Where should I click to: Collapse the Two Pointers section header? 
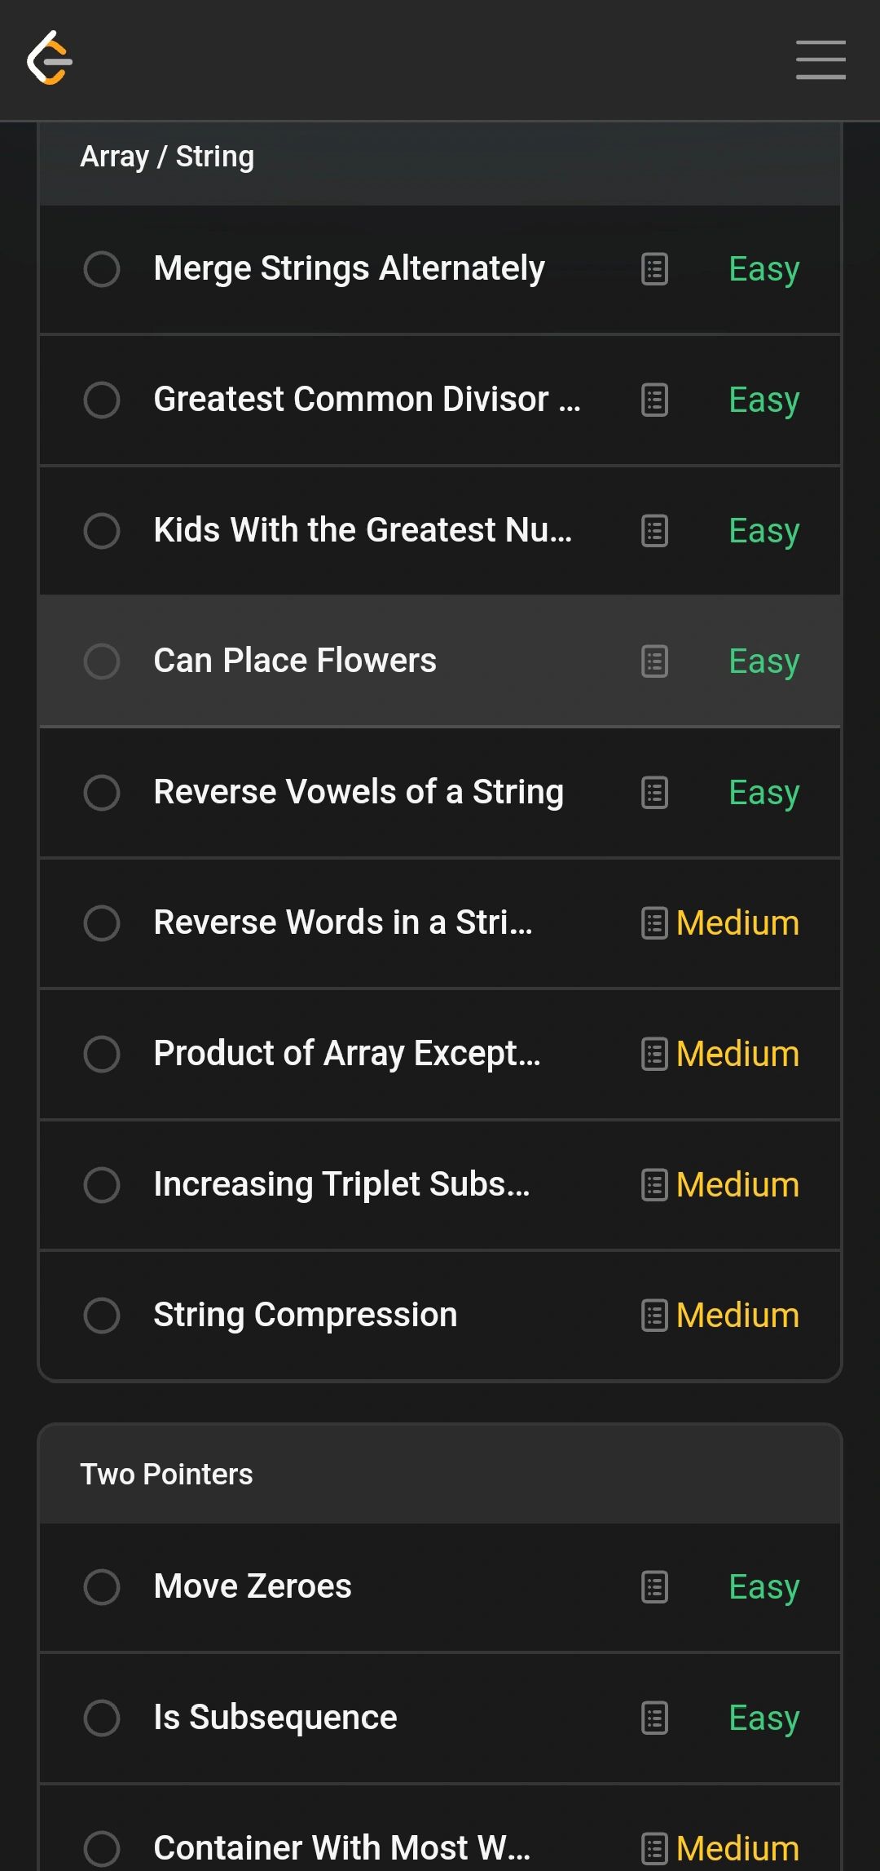(x=440, y=1475)
